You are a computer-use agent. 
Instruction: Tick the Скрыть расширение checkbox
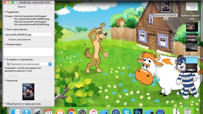click(x=6, y=39)
